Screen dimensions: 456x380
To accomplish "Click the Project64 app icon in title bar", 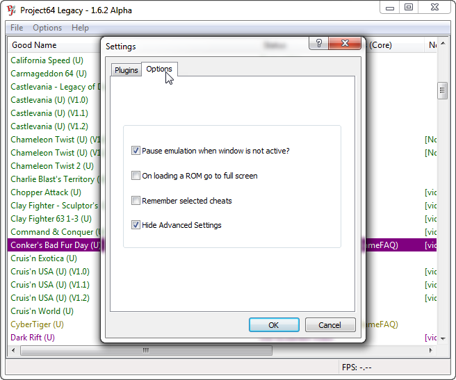I will (11, 10).
